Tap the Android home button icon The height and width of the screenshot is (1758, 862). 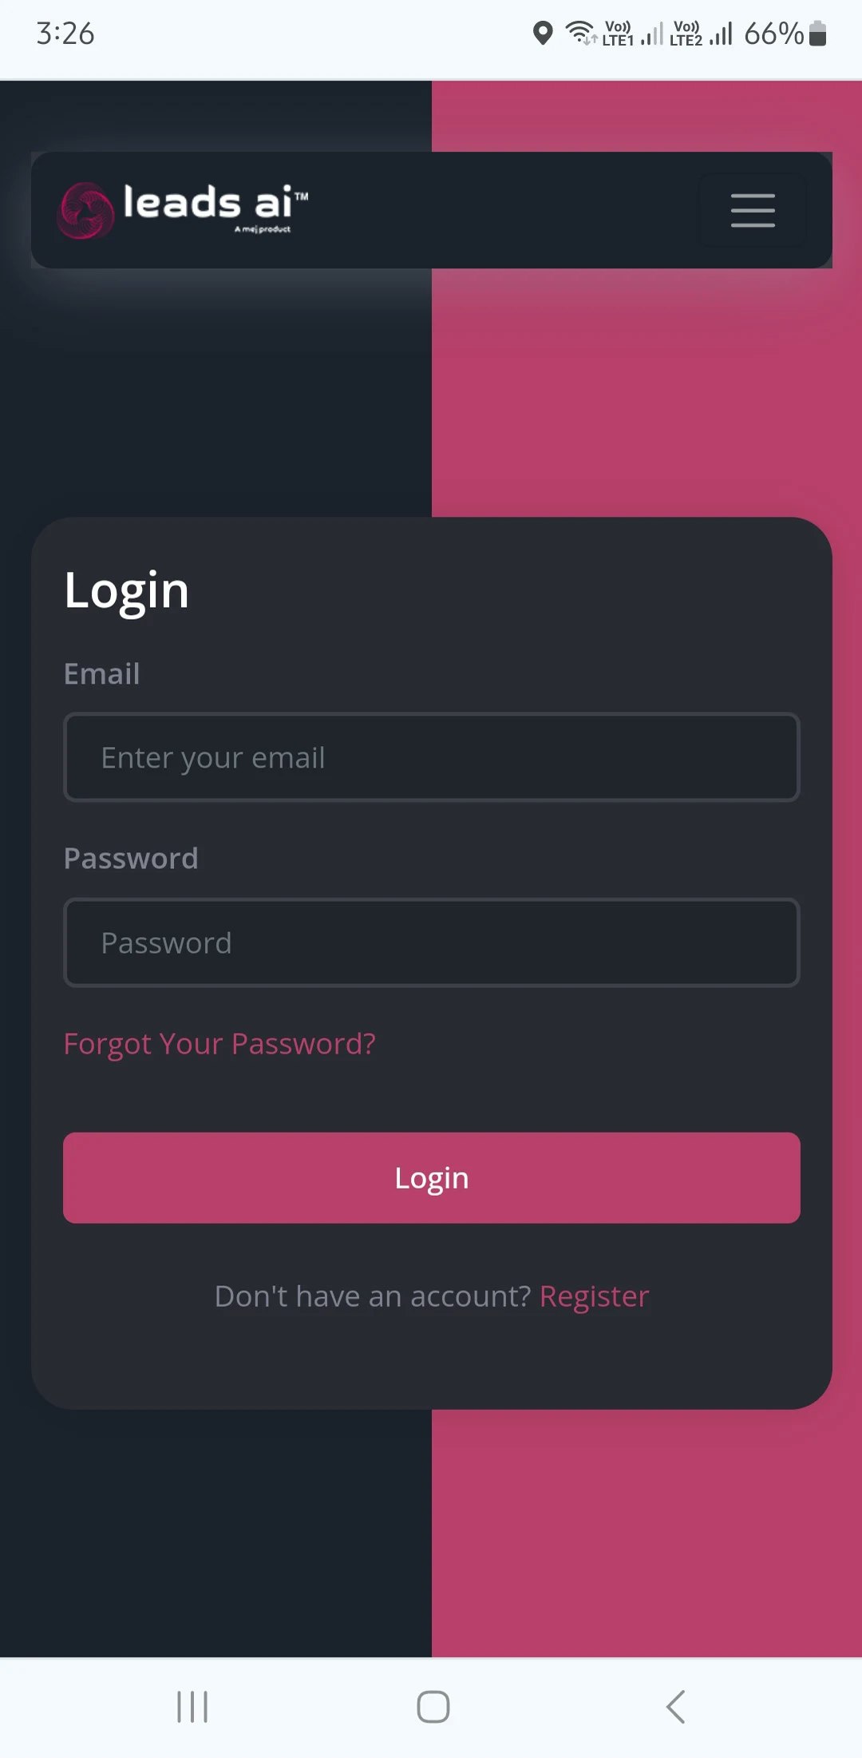[433, 1707]
